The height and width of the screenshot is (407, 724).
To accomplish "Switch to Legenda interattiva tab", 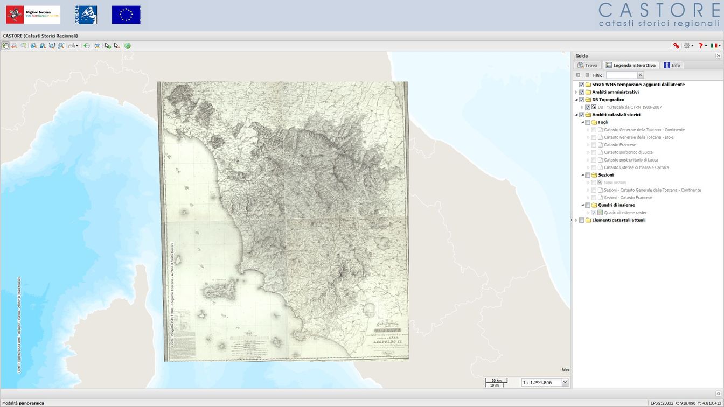I will tap(631, 65).
